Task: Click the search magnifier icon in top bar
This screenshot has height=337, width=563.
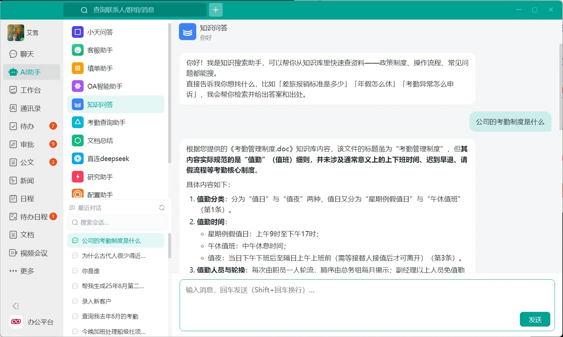Action: [x=84, y=10]
